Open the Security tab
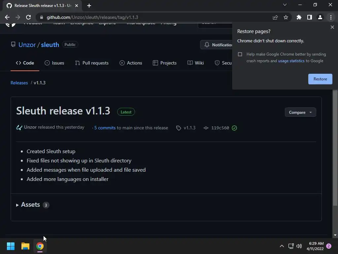The height and width of the screenshot is (254, 338). pyautogui.click(x=223, y=63)
